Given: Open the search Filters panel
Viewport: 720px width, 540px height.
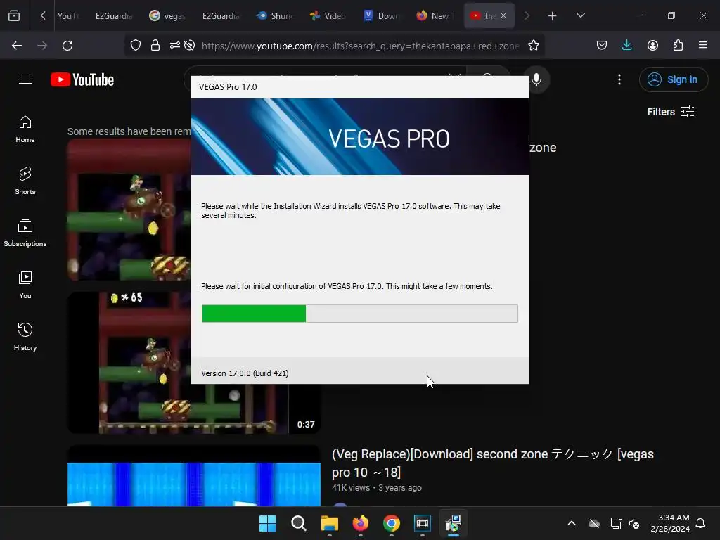Looking at the screenshot, I should click(x=670, y=112).
